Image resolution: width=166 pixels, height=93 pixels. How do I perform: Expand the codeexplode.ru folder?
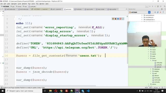tap(142, 20)
